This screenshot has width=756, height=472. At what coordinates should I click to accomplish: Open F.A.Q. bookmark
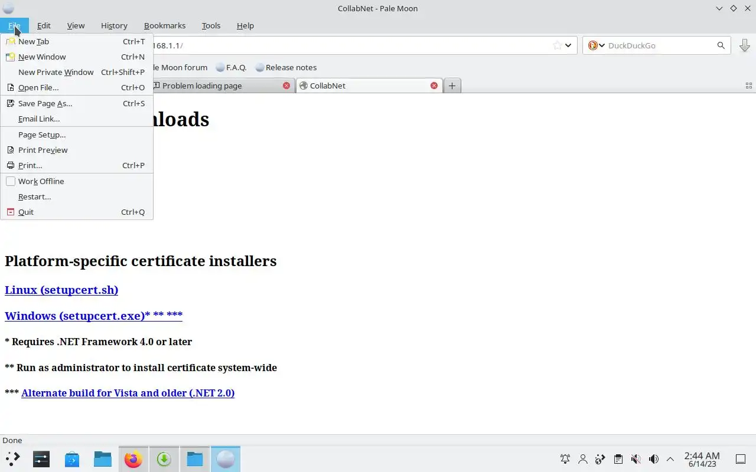pos(231,67)
